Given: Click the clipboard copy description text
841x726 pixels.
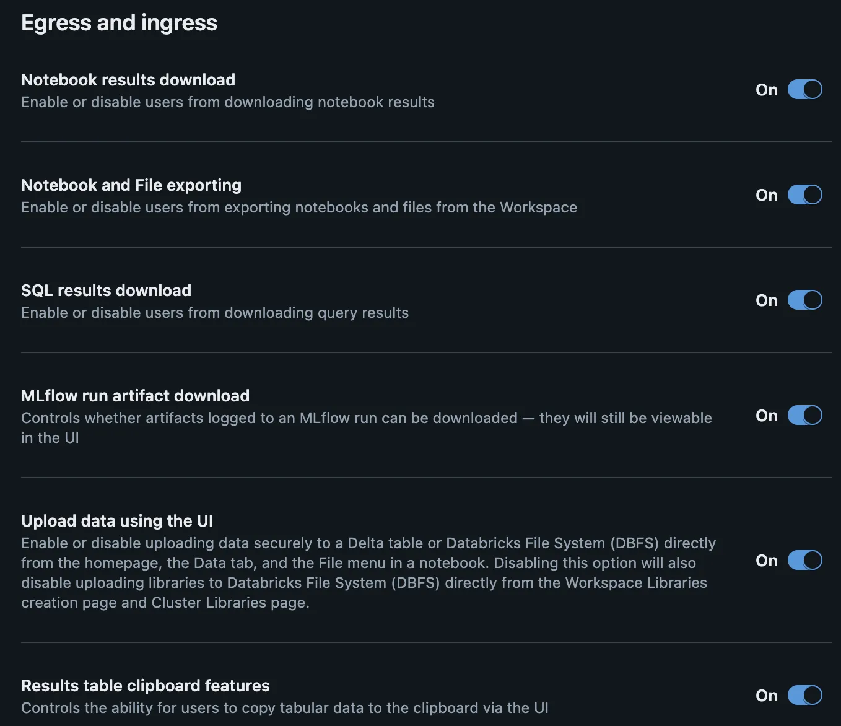Looking at the screenshot, I should point(285,707).
